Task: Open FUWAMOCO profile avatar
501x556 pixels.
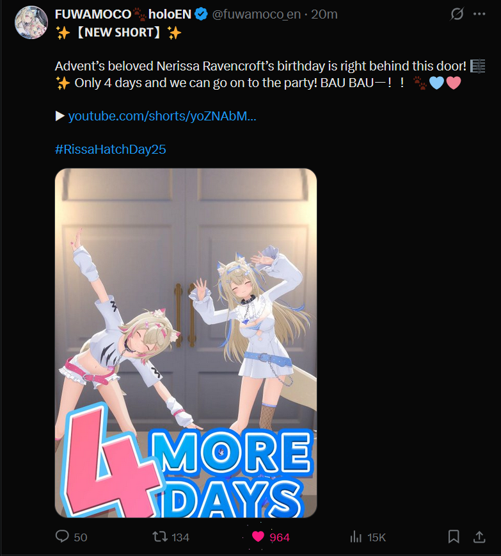Action: (31, 22)
